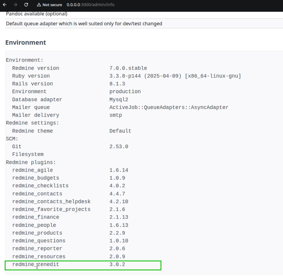283x277 pixels.
Task: Select the redmine_products plugin name
Action: pos(37,233)
